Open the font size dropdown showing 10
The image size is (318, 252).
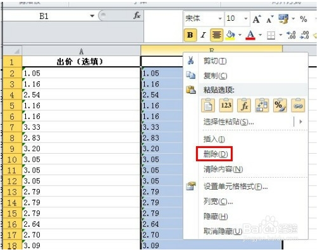pyautogui.click(x=246, y=19)
